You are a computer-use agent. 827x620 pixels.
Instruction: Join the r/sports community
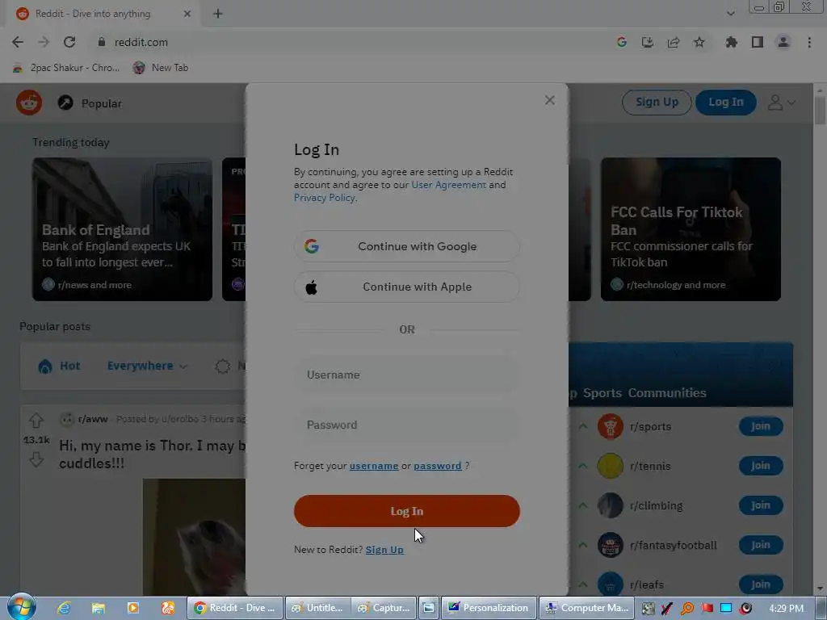761,426
